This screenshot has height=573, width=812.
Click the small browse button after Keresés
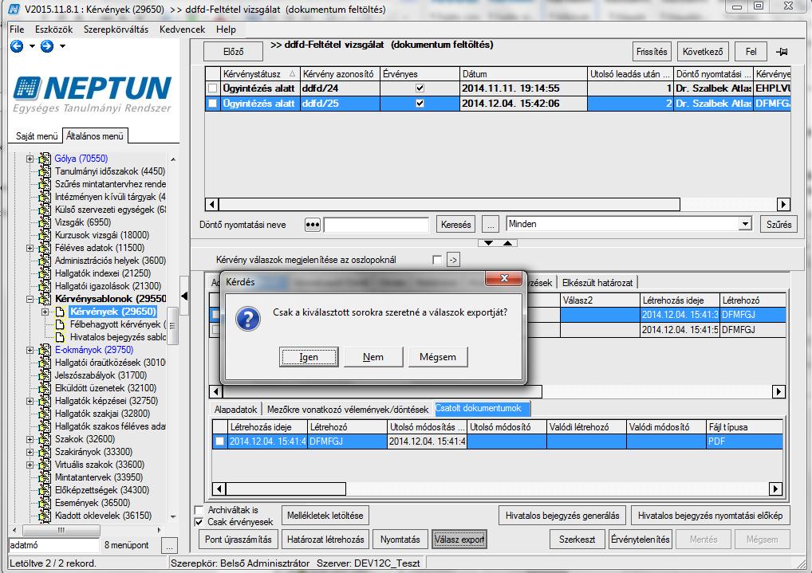click(x=490, y=225)
